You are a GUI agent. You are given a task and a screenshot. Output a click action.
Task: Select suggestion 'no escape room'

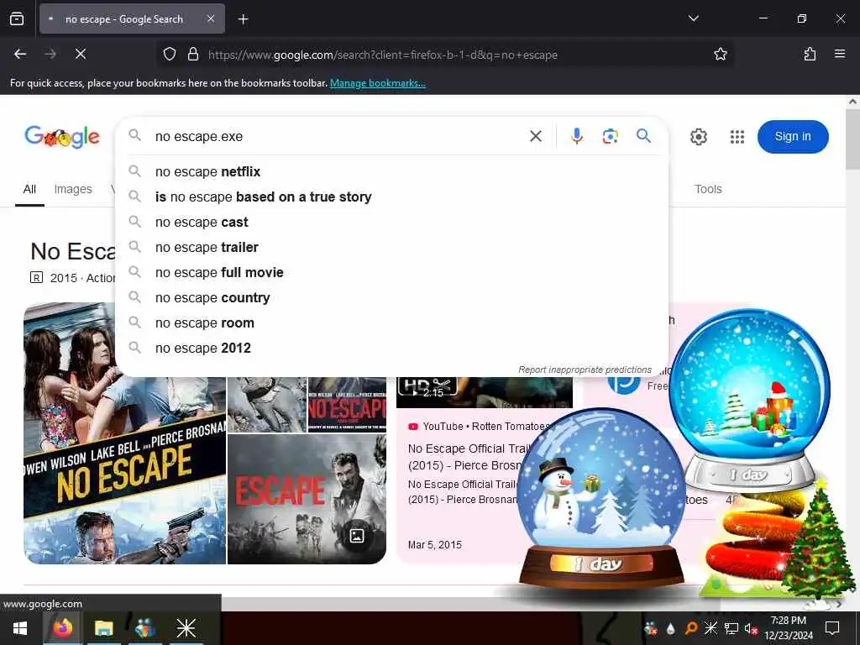[391, 323]
